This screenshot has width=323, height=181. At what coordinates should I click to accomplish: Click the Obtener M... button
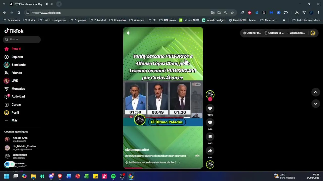[252, 33]
